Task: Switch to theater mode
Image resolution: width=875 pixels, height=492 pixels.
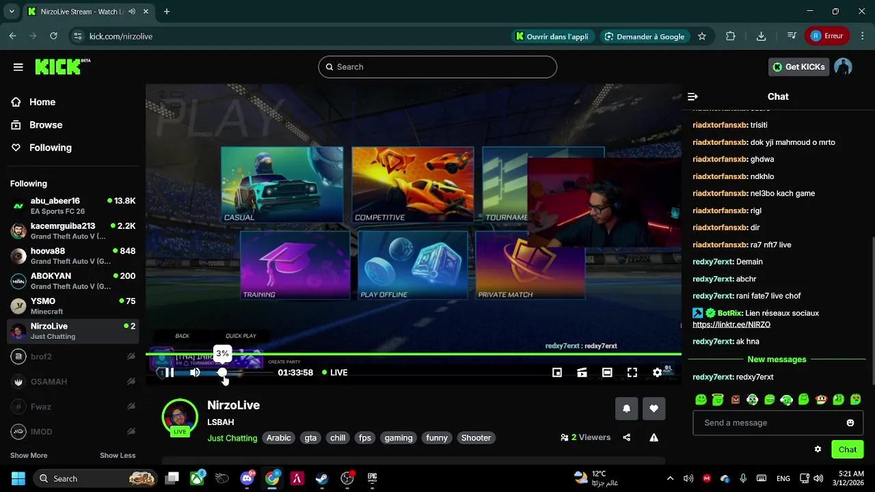Action: point(607,372)
